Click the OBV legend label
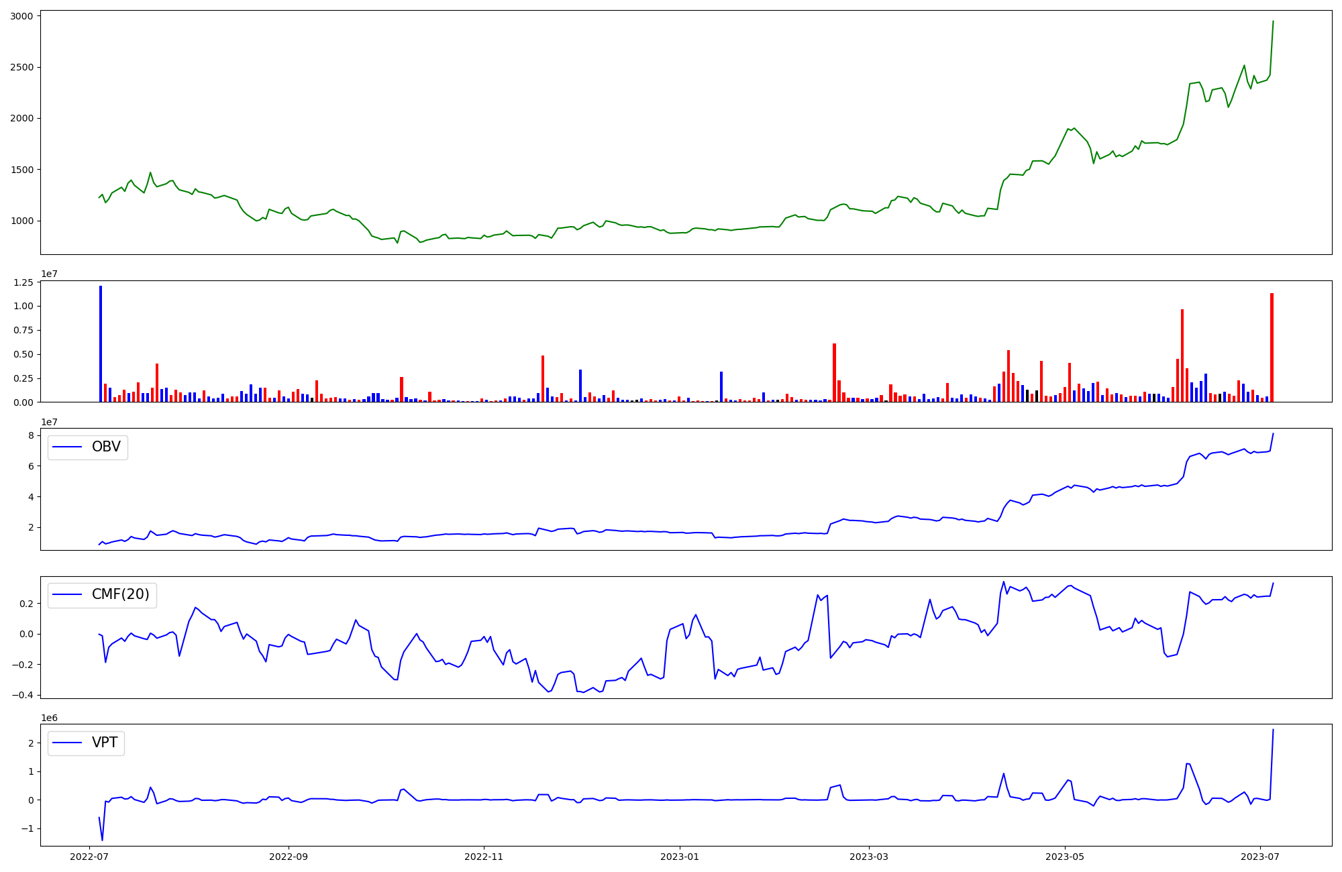 (106, 447)
